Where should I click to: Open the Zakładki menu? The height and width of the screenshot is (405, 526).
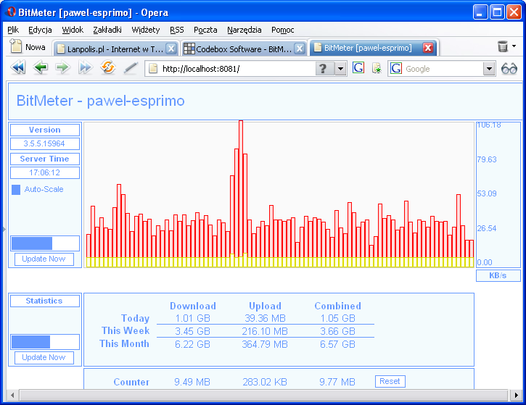point(107,30)
